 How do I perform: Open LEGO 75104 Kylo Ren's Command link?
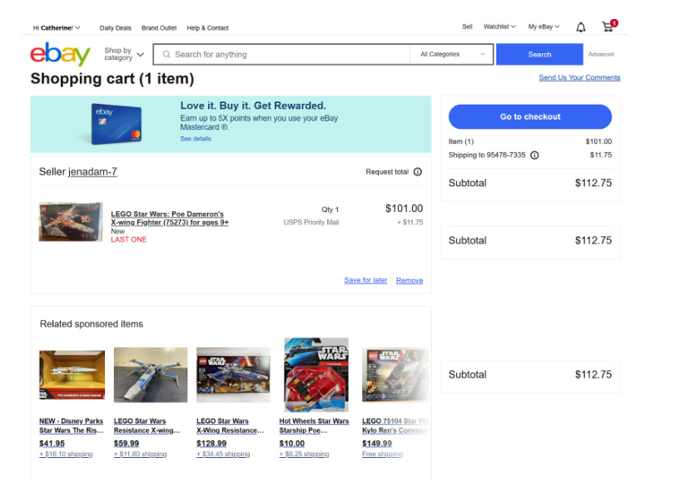pos(395,426)
